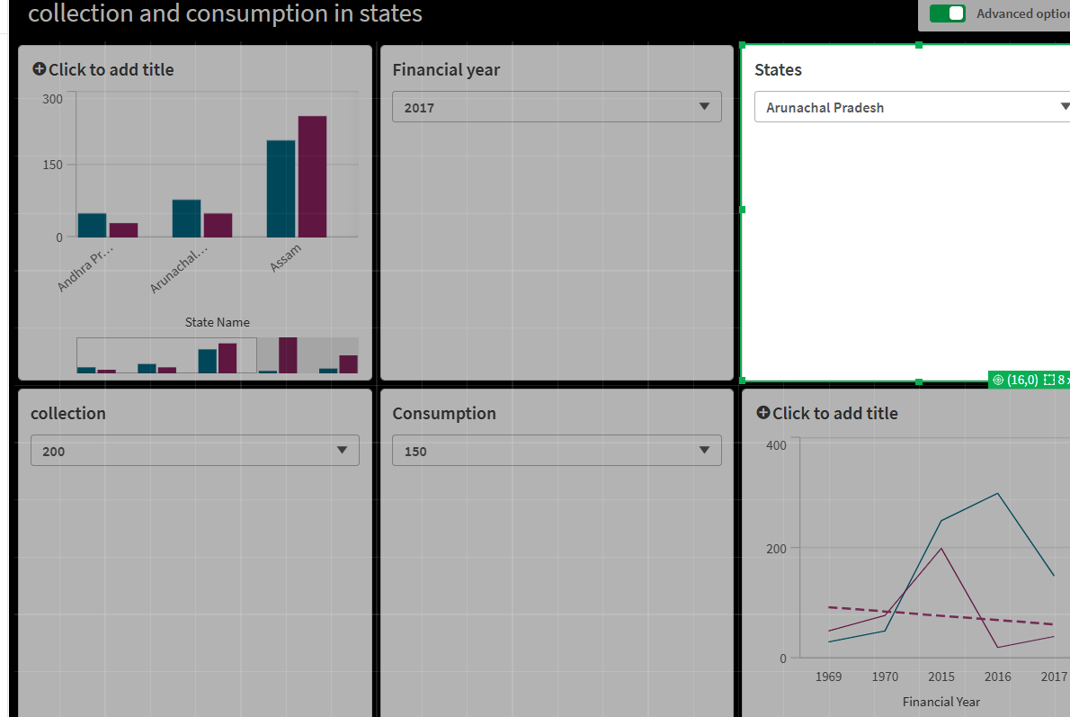Click the add-title plus icon on the bar chart

click(x=40, y=69)
